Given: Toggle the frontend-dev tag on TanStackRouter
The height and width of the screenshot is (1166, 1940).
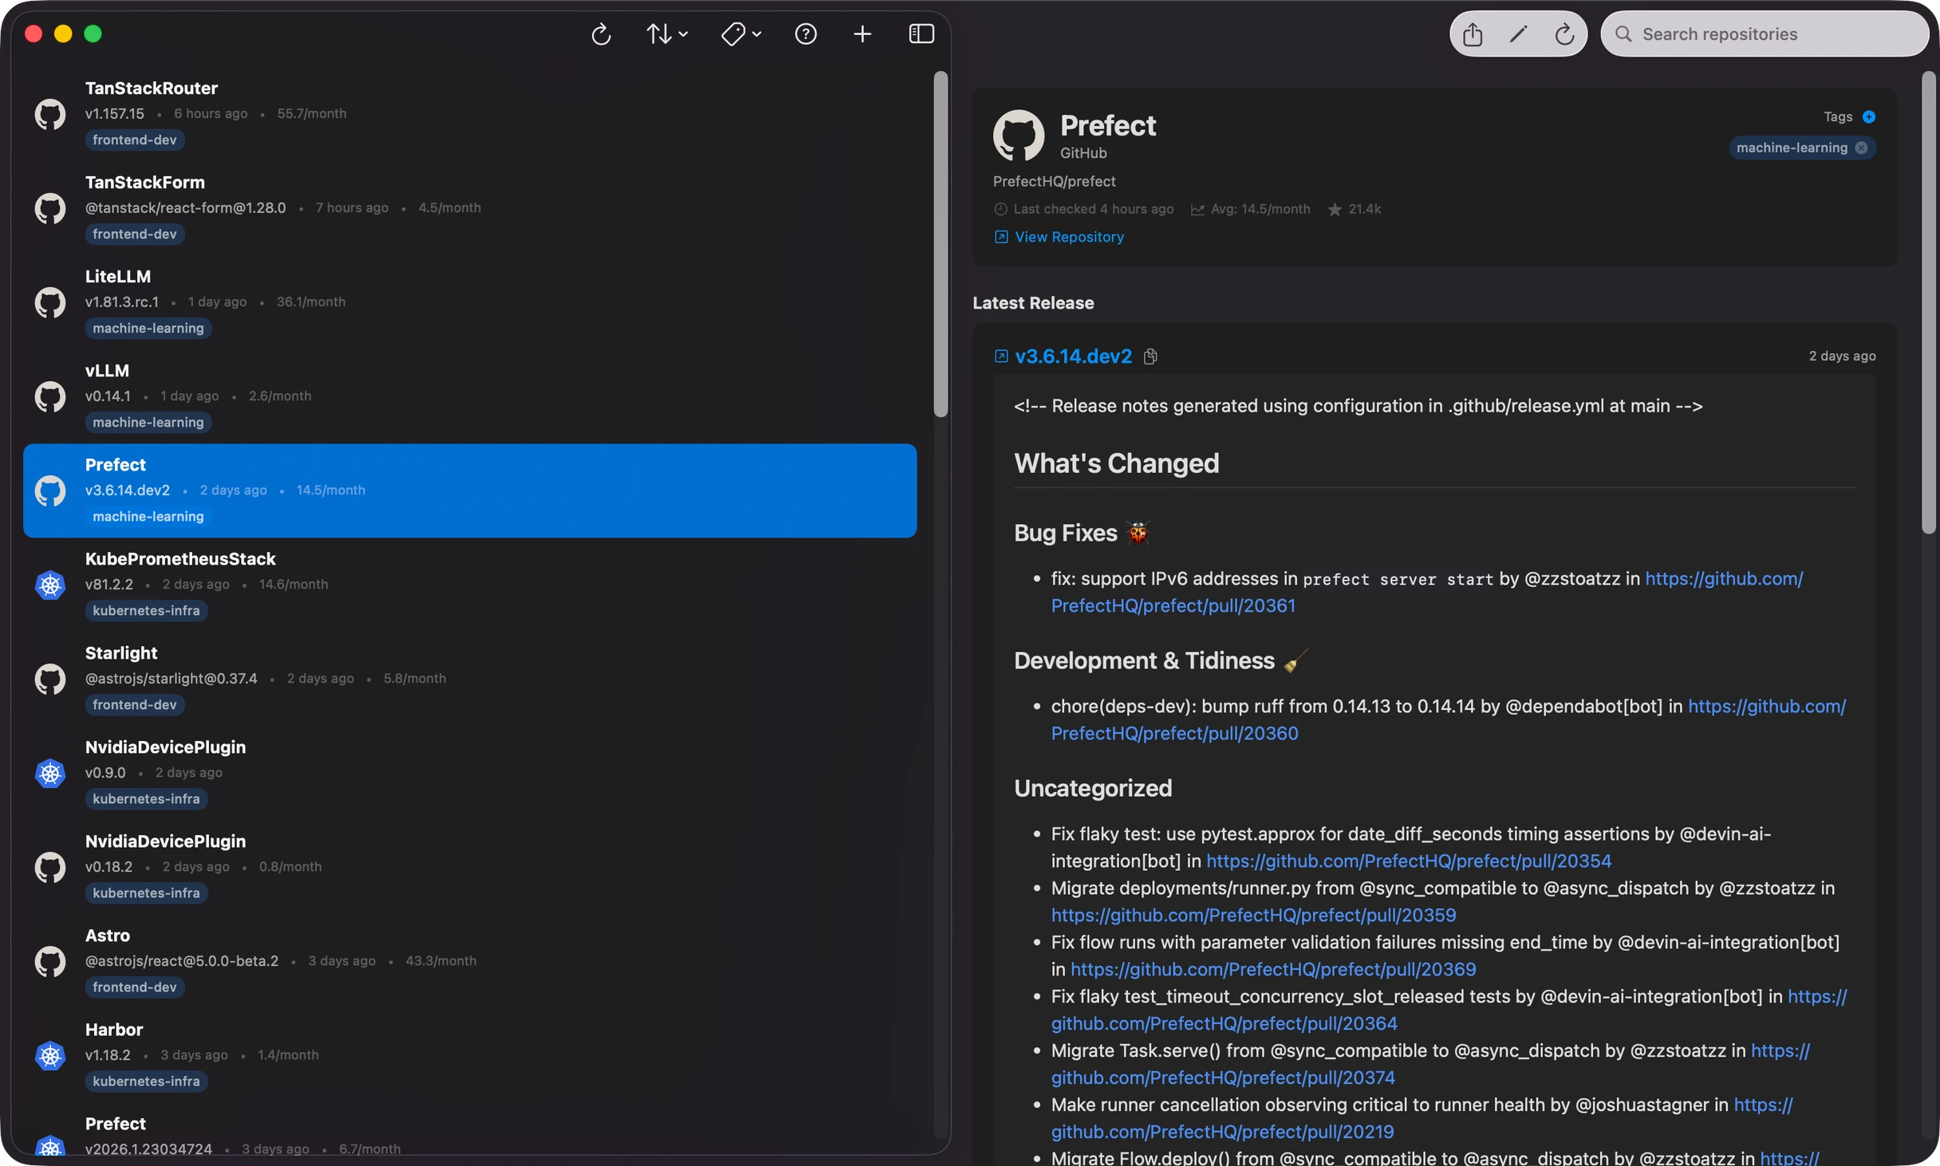Looking at the screenshot, I should [135, 140].
